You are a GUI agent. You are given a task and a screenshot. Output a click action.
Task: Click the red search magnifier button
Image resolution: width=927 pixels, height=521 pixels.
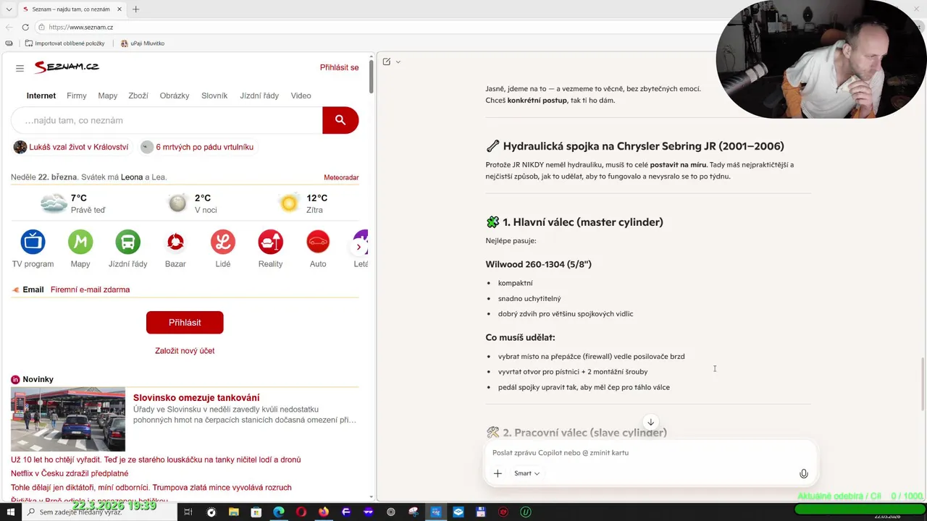pyautogui.click(x=340, y=120)
